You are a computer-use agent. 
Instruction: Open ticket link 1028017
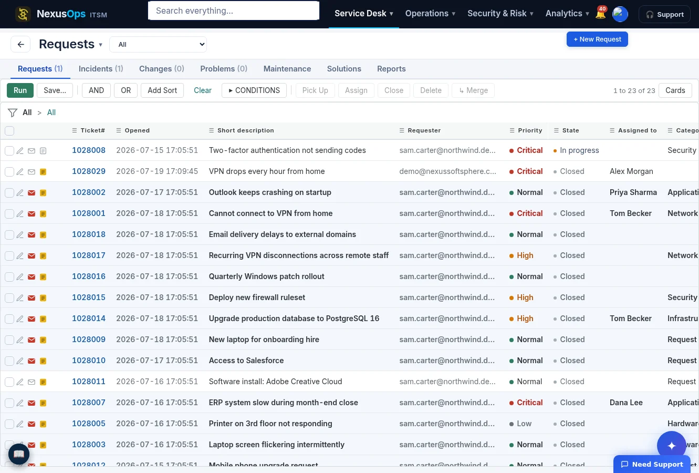[x=89, y=255]
